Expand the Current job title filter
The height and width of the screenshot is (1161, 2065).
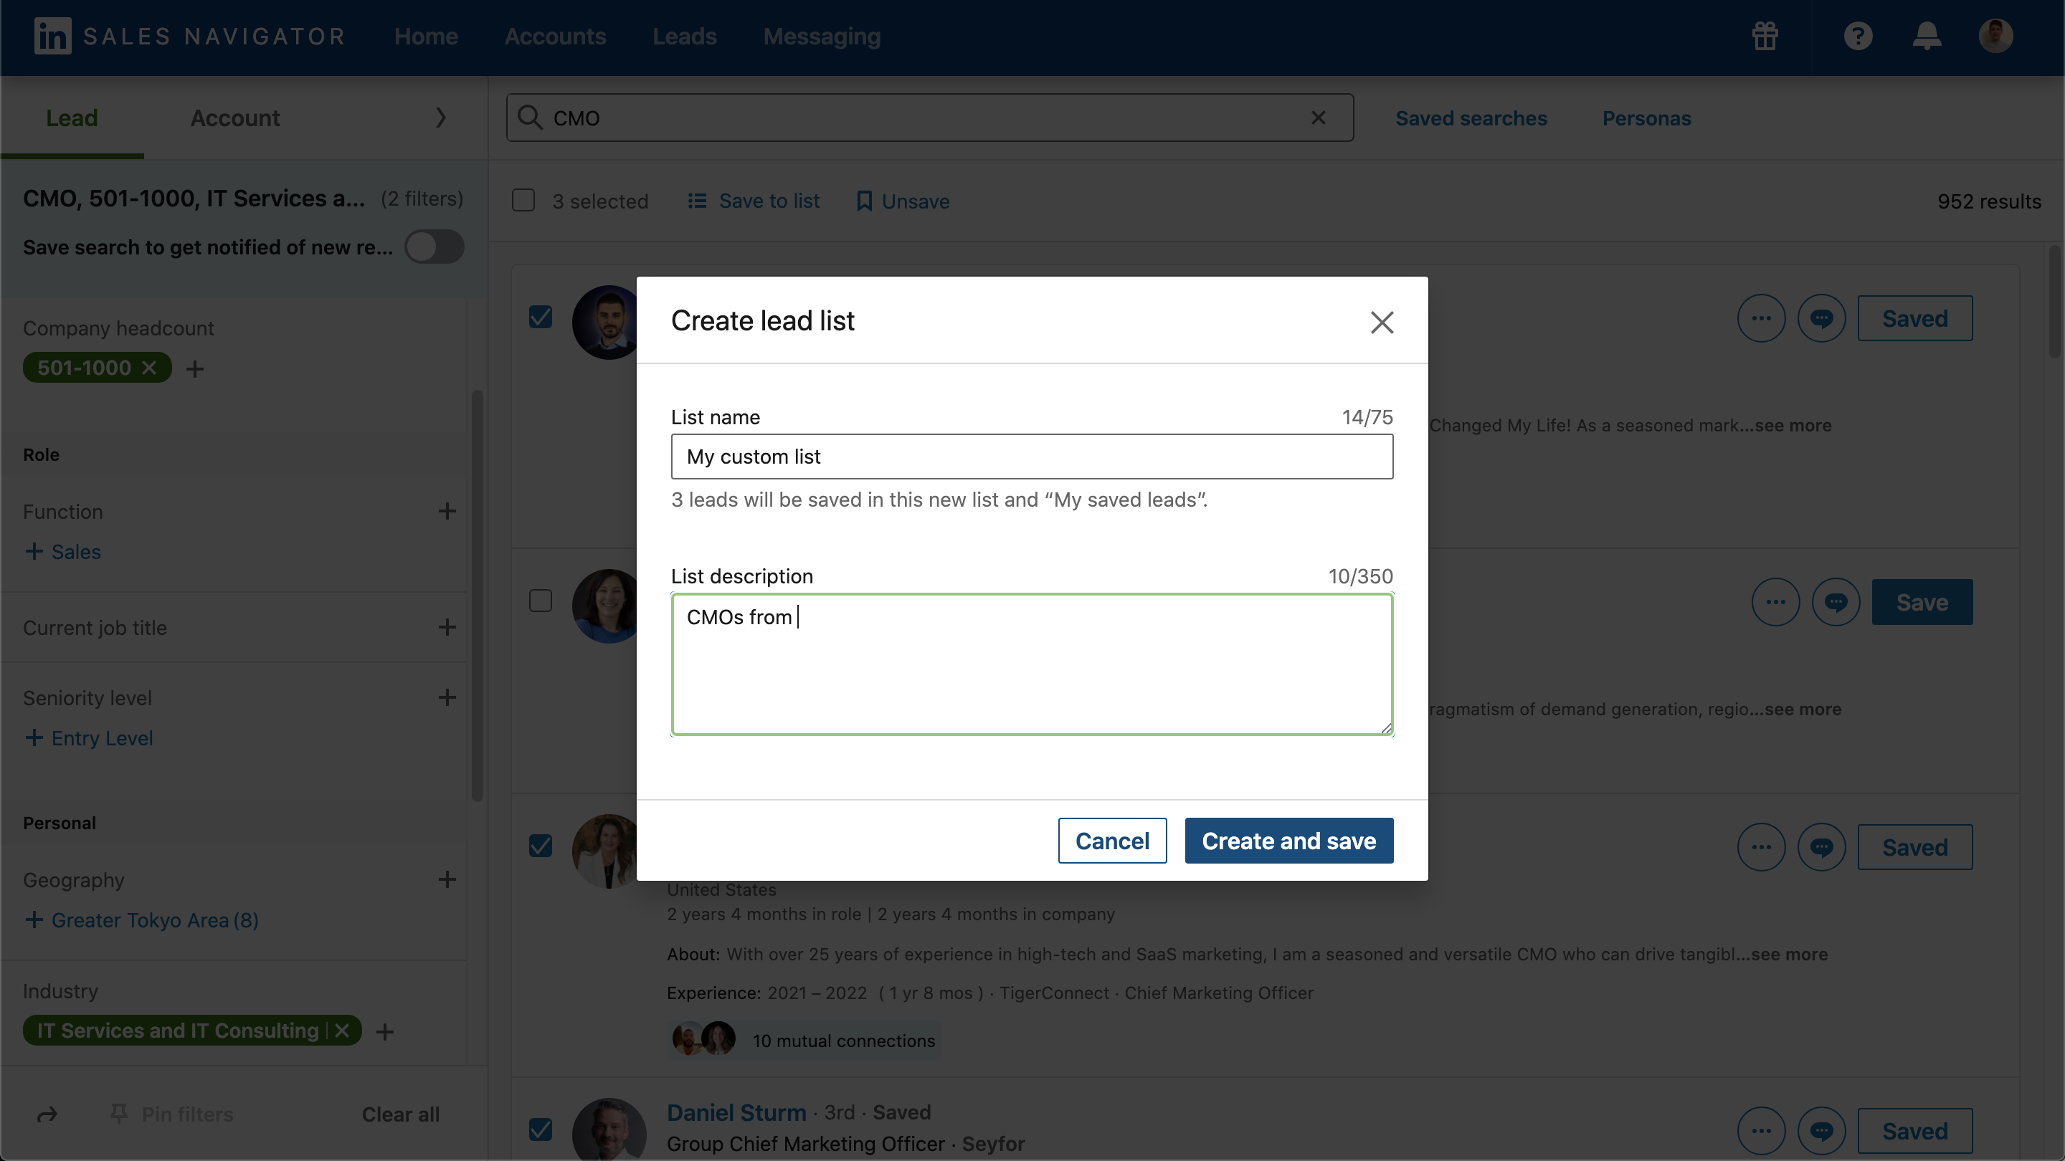click(x=447, y=627)
